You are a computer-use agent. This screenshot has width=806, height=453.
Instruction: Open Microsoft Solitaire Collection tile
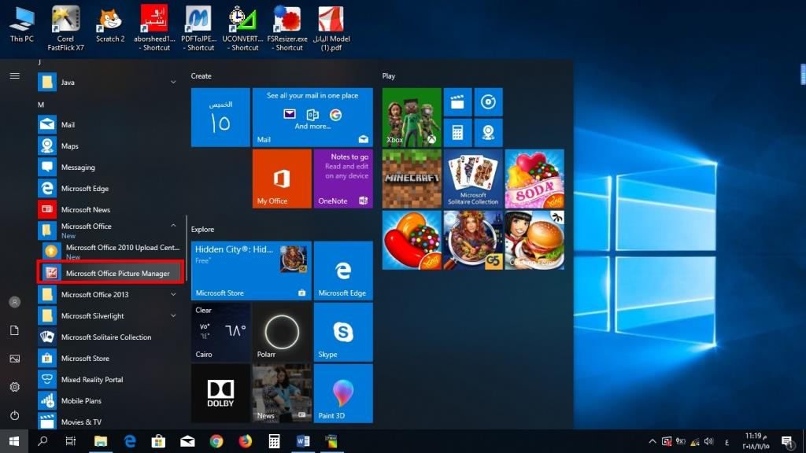click(473, 179)
